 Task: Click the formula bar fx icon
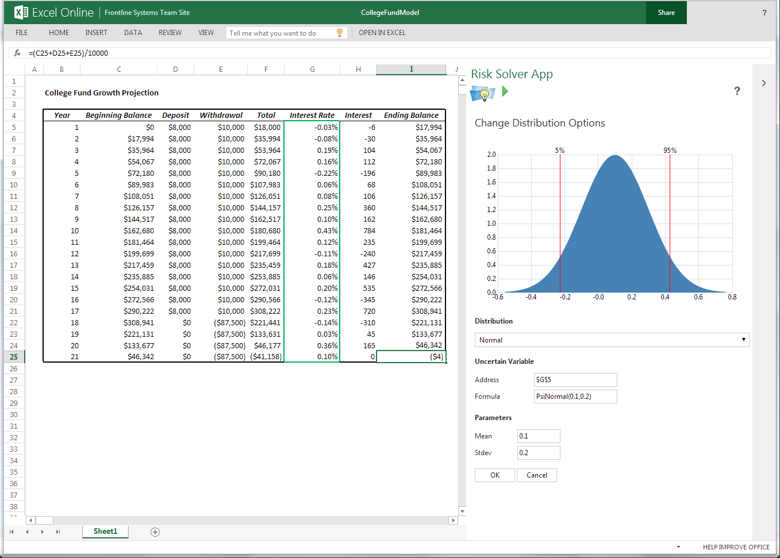[x=17, y=53]
